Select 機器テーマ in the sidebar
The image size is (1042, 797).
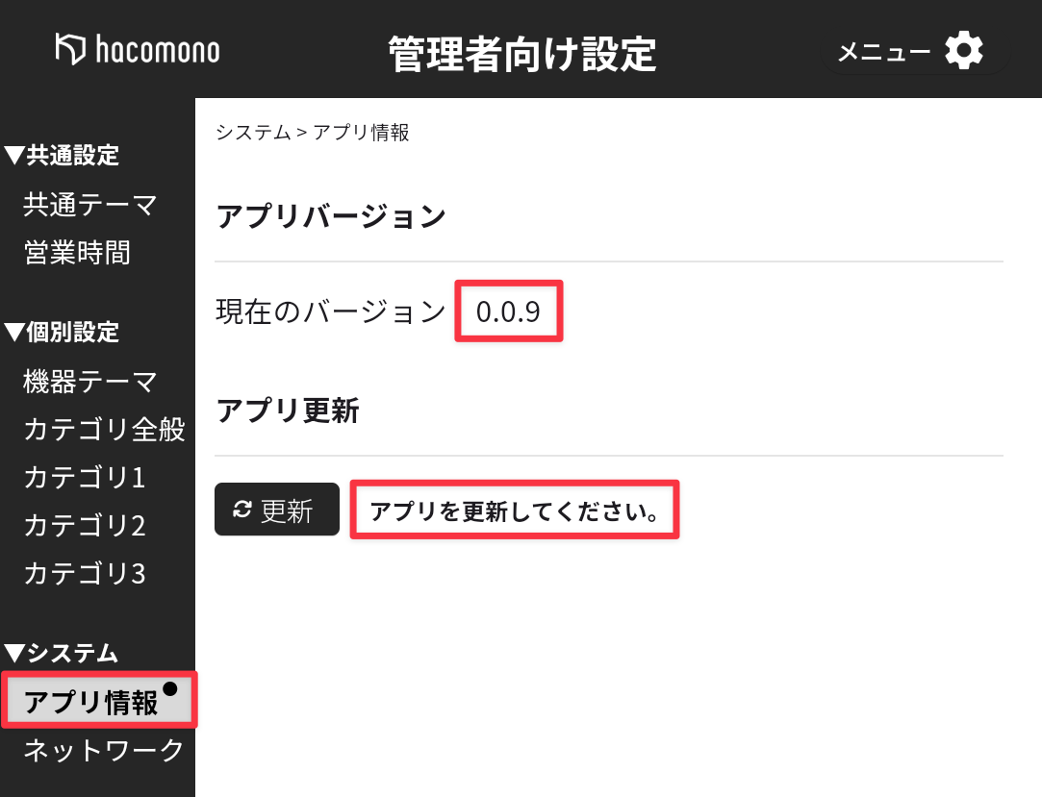click(90, 383)
